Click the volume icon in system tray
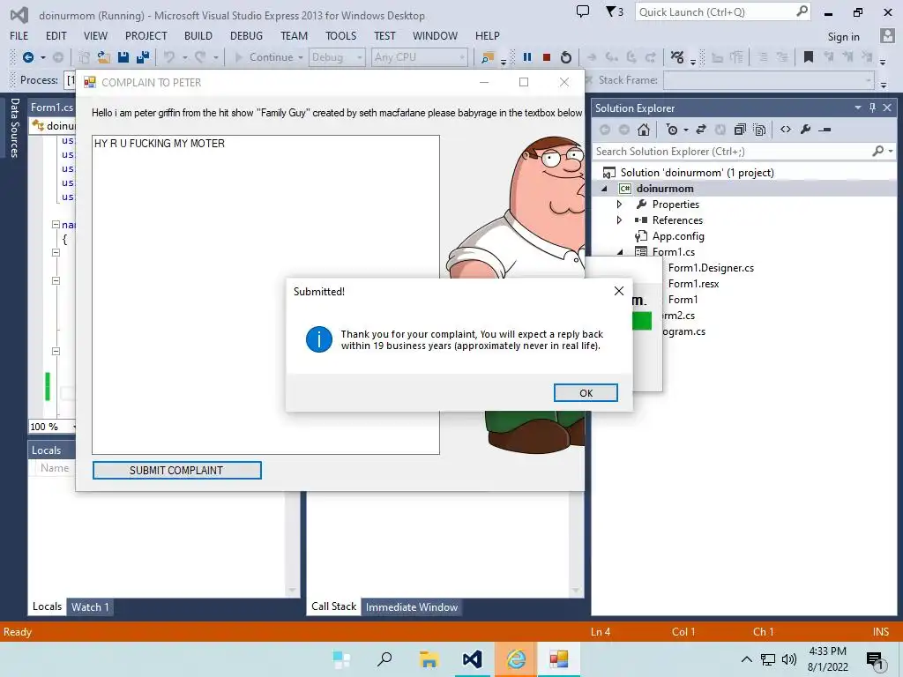The height and width of the screenshot is (677, 903). coord(789,659)
